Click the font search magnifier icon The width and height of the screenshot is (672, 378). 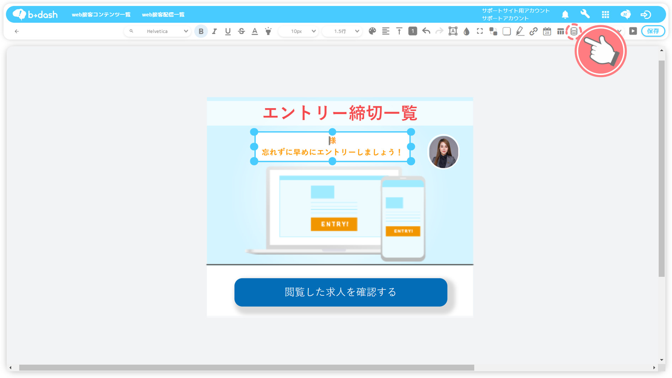[x=131, y=31]
